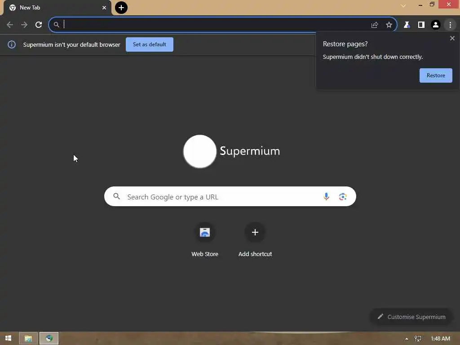The width and height of the screenshot is (460, 345).
Task: Dismiss the Restore pages popup
Action: (x=452, y=38)
